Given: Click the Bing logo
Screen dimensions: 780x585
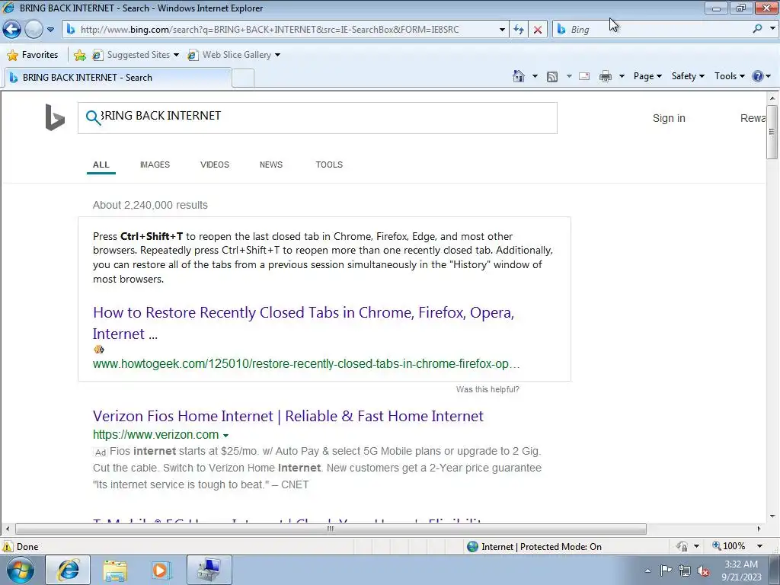Looking at the screenshot, I should coord(55,117).
